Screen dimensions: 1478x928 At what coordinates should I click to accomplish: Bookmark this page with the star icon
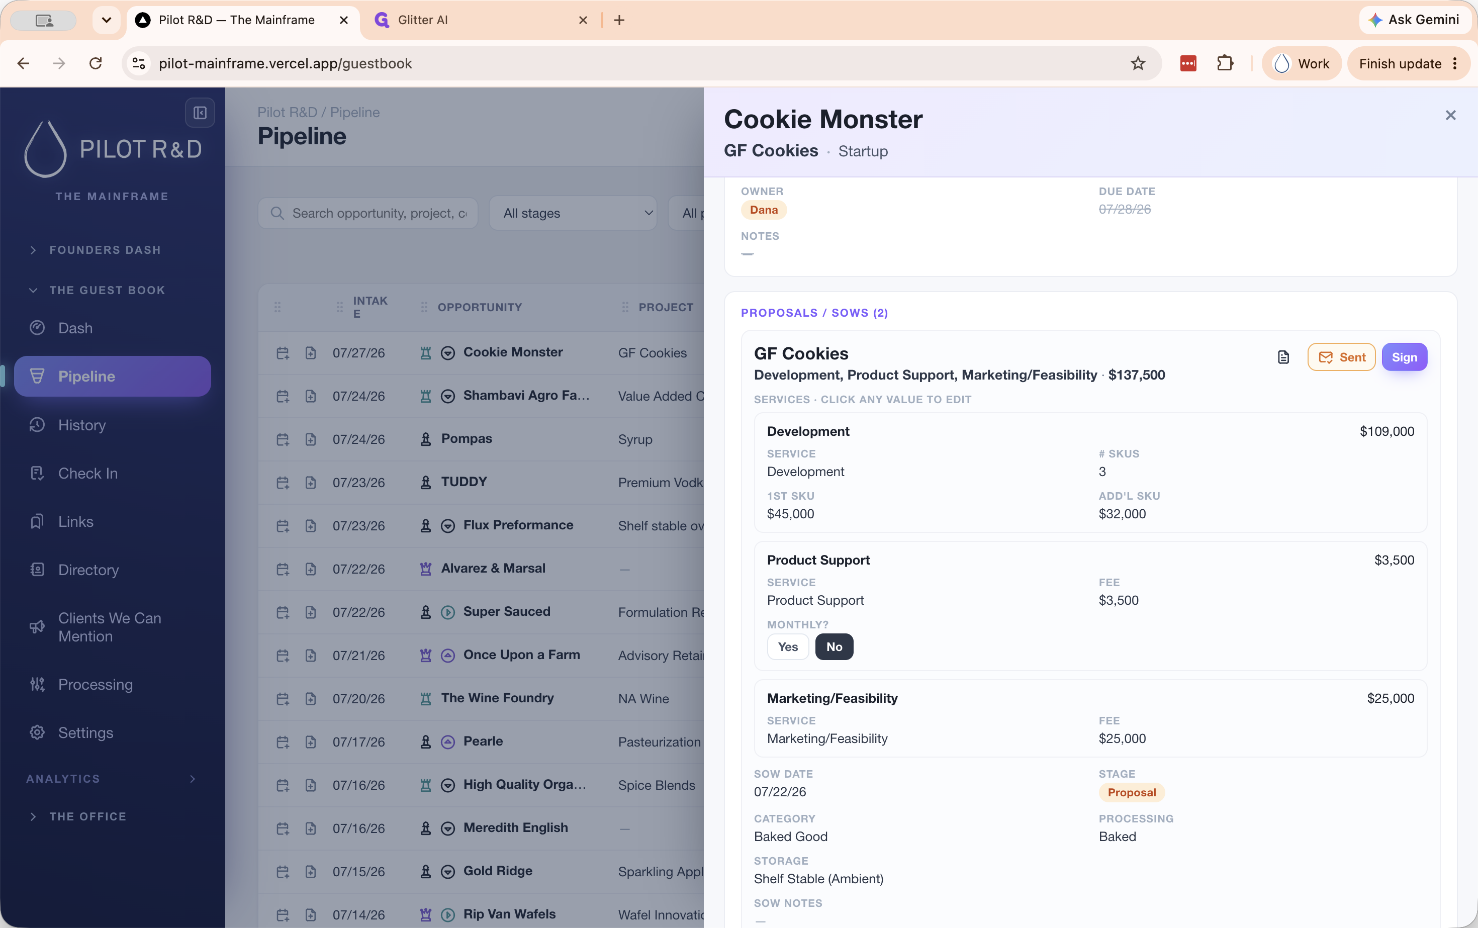[1138, 63]
